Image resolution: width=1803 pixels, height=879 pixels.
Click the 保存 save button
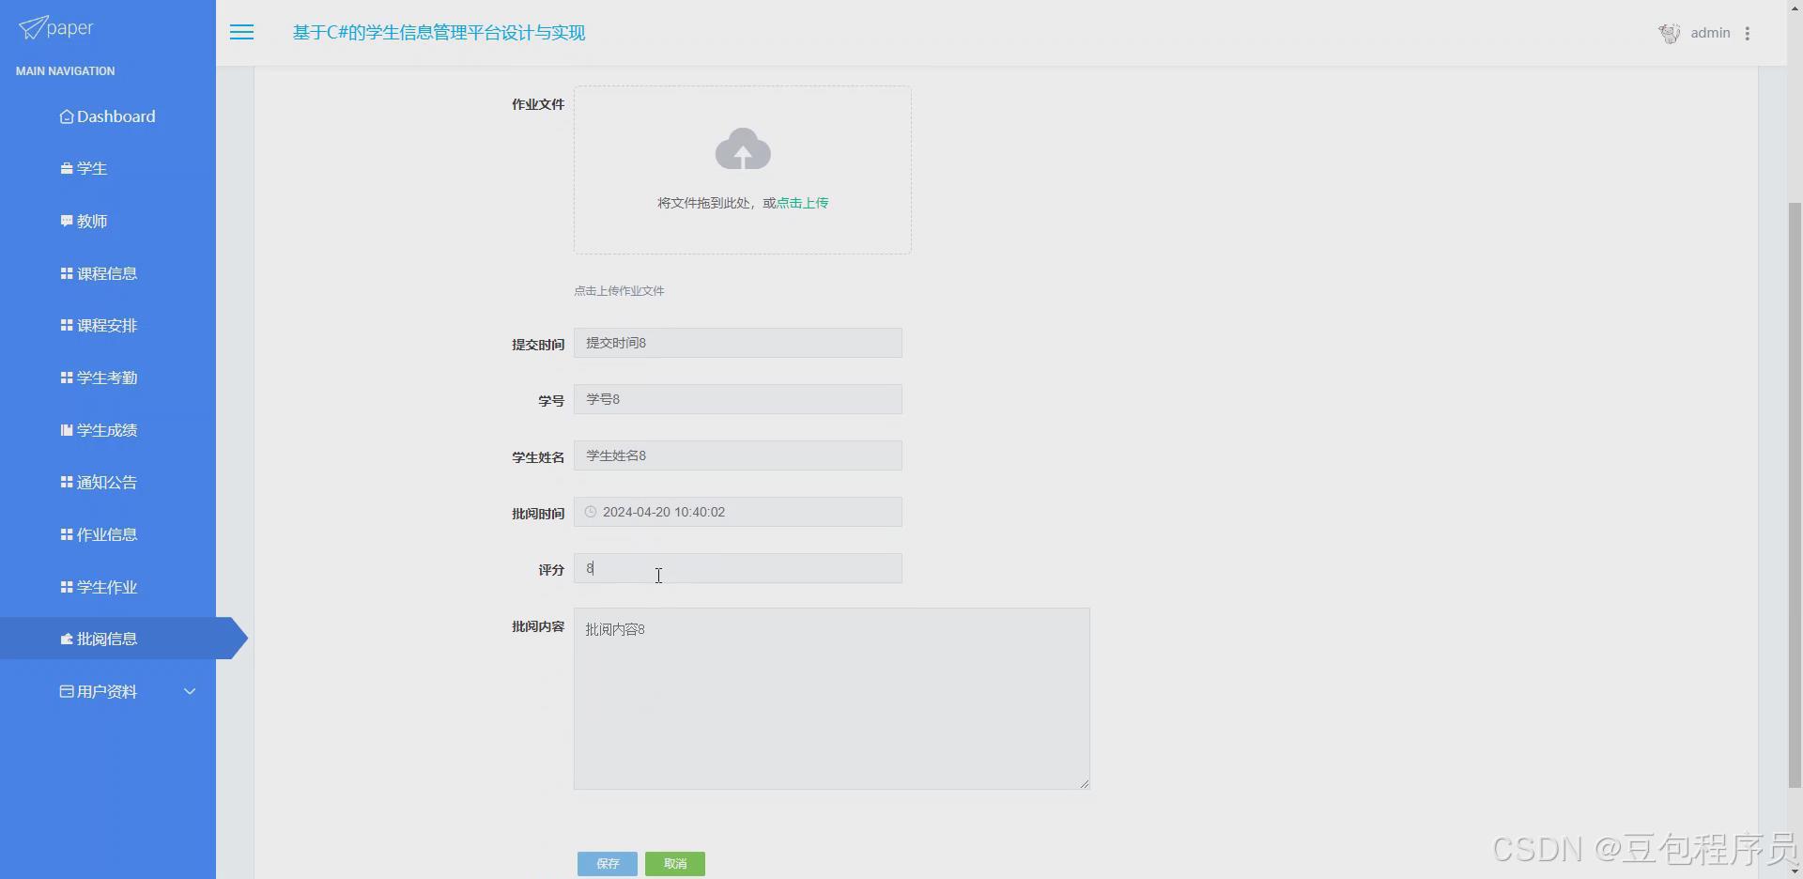click(x=607, y=863)
